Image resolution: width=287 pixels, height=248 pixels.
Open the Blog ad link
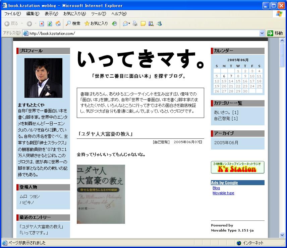point(216,188)
